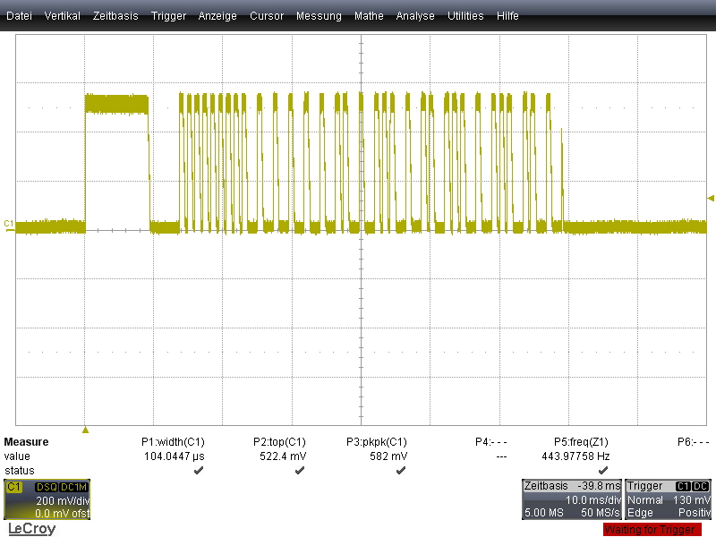The width and height of the screenshot is (716, 537).
Task: Click the 582 mV value
Action: 388,456
